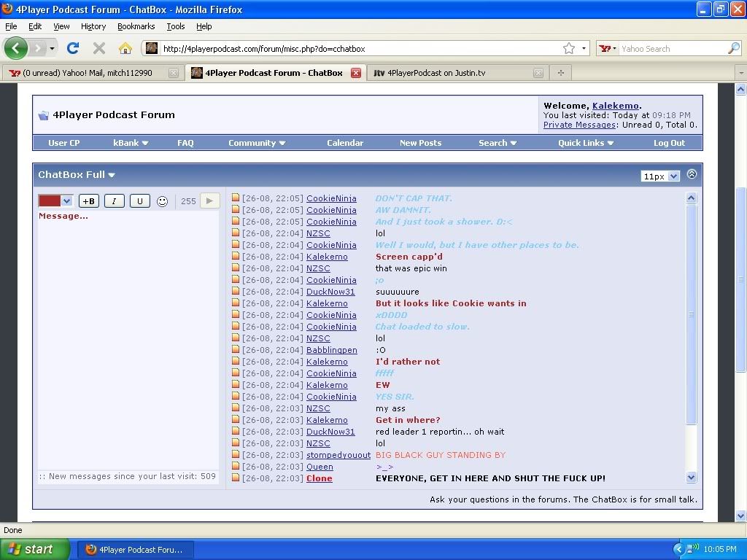Collapse the ChatBox panel with round arrow icon

pyautogui.click(x=692, y=174)
